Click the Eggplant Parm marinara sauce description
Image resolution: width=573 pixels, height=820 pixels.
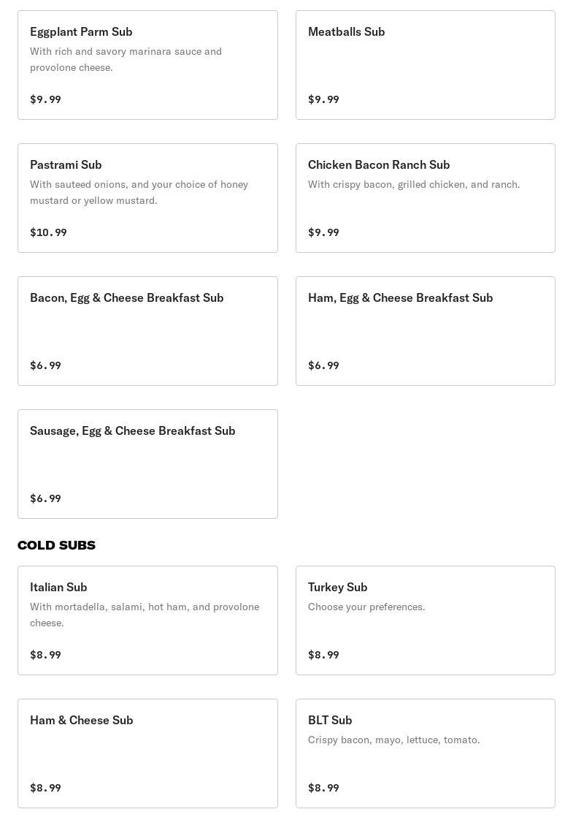click(126, 59)
